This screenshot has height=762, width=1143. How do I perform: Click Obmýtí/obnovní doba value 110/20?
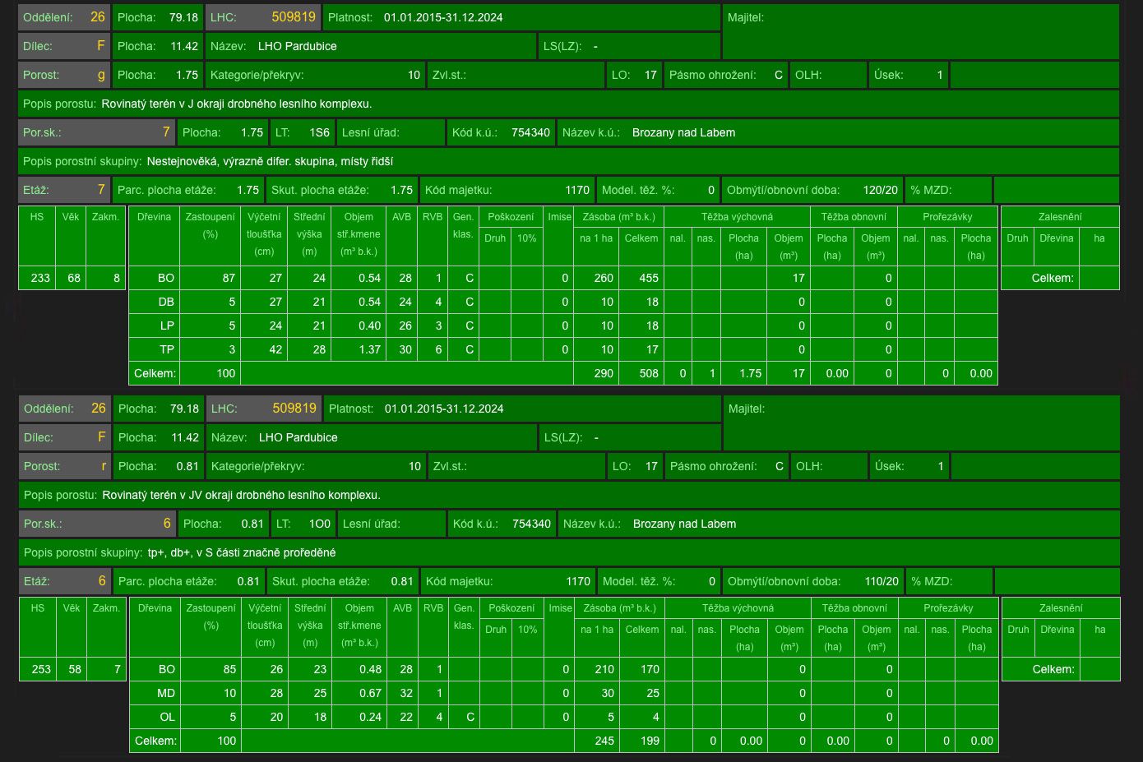[882, 581]
